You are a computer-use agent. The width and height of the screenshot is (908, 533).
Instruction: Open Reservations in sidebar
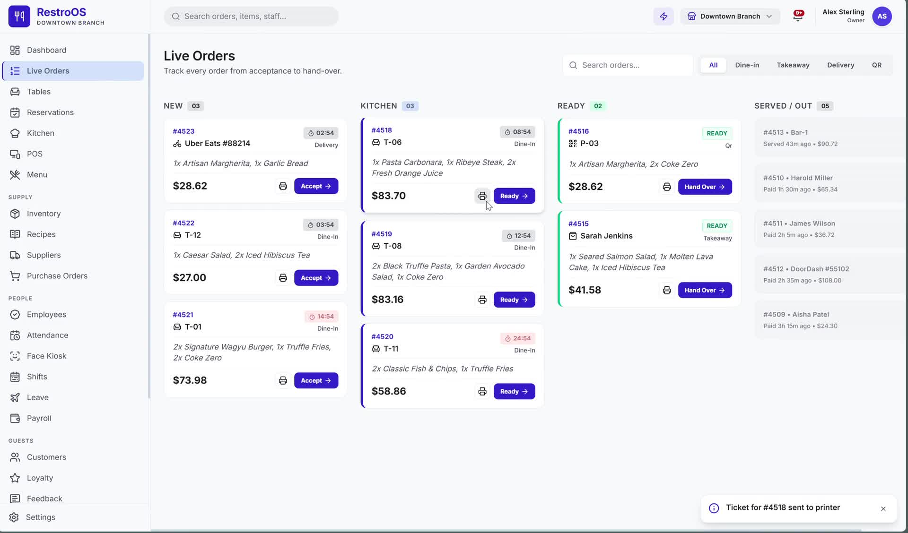[x=73, y=112]
